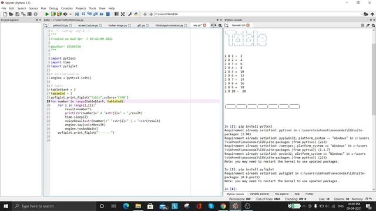Image resolution: width=376 pixels, height=211 pixels.
Task: Open the View menu
Action: (x=102, y=8)
